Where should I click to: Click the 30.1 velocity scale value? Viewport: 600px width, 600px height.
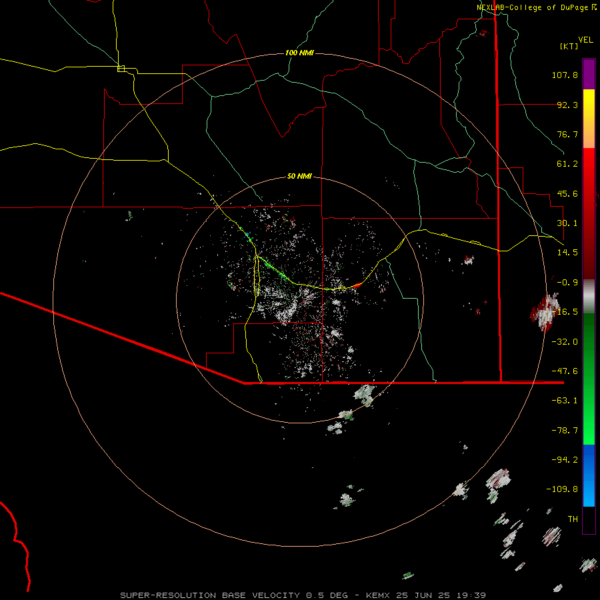(x=567, y=223)
